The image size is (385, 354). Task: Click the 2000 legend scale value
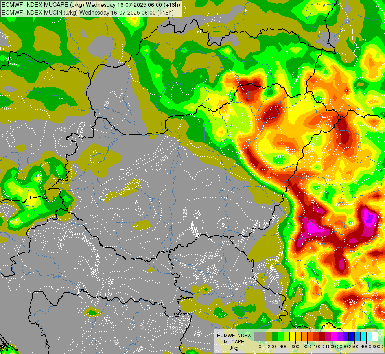coord(343,347)
